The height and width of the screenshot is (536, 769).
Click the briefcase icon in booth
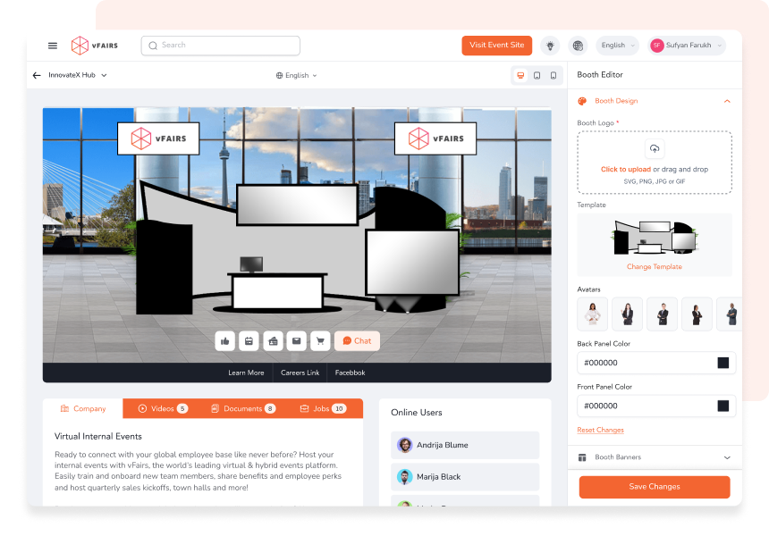273,341
